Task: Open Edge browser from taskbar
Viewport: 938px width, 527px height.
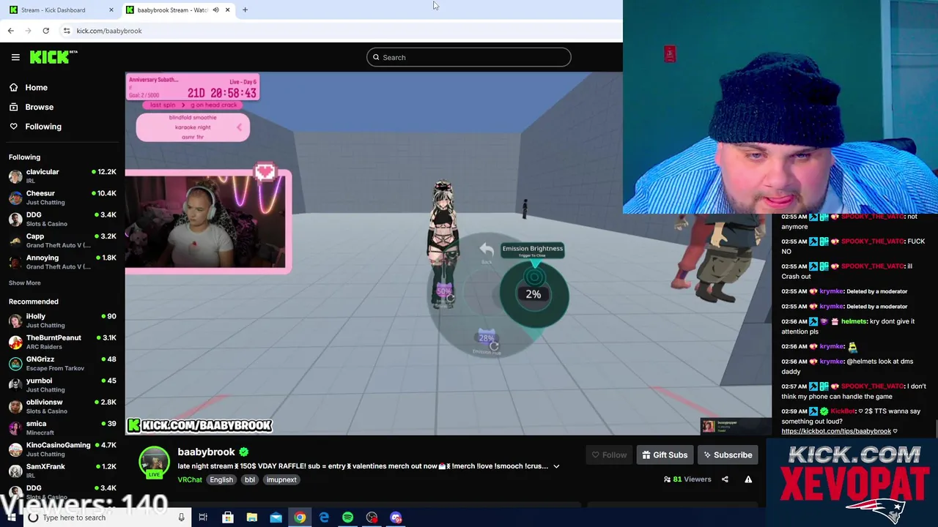Action: (324, 517)
